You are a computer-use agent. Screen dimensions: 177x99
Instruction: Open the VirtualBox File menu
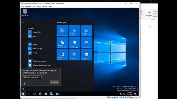point(23,7)
